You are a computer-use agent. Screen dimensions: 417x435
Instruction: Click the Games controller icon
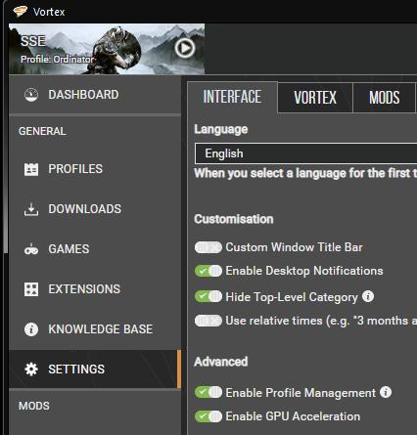pos(31,249)
